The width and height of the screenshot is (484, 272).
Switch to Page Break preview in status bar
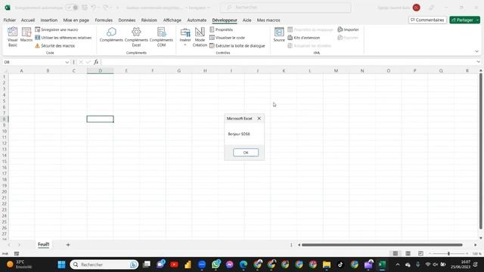tap(420, 254)
